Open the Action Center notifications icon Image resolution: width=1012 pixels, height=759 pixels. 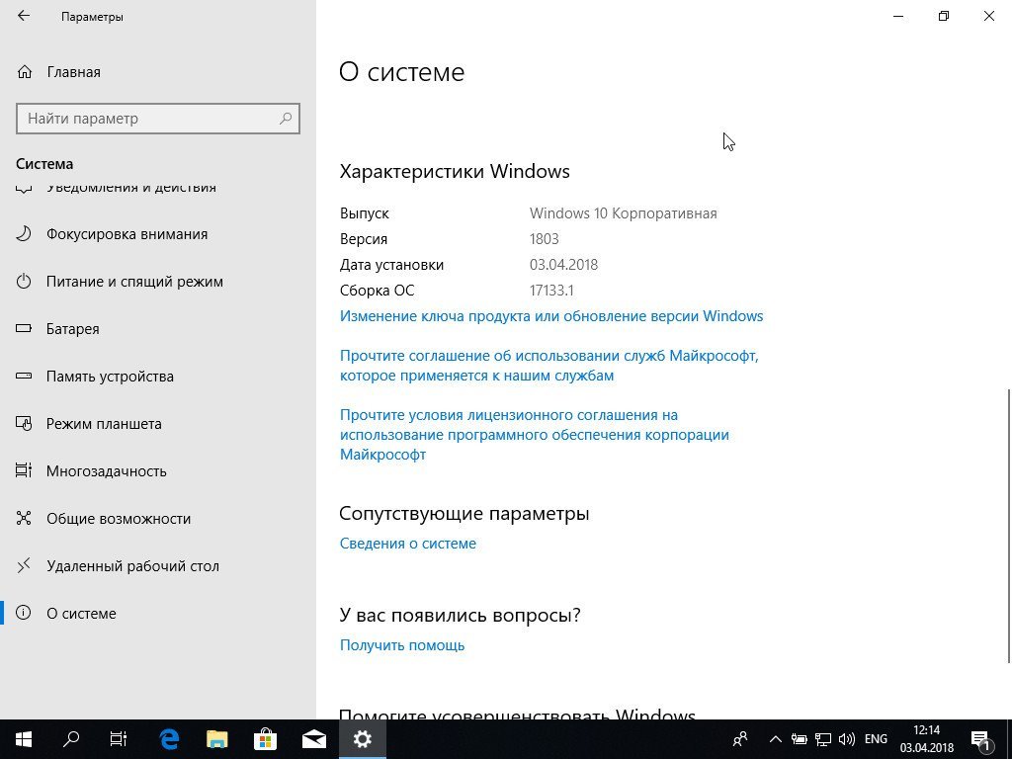(x=981, y=739)
